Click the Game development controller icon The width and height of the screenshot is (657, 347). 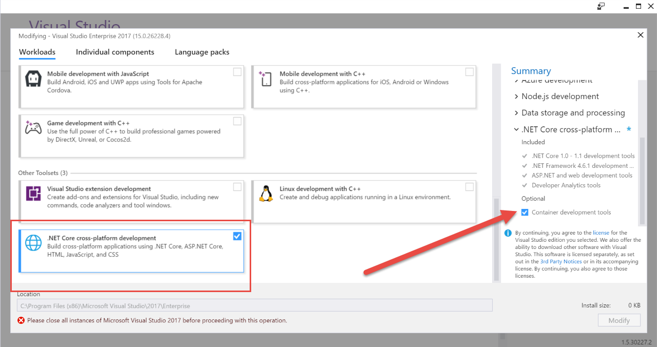click(x=33, y=127)
